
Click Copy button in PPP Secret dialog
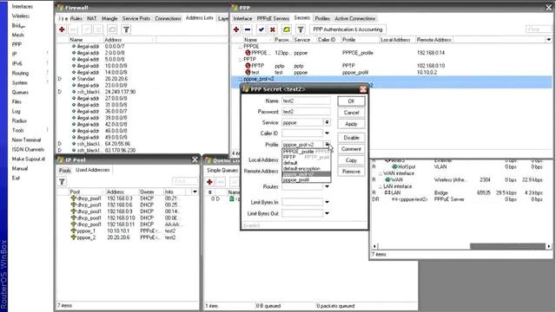click(351, 160)
